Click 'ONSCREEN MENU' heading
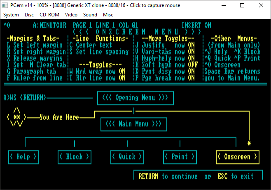The image size is (271, 190). click(x=137, y=32)
